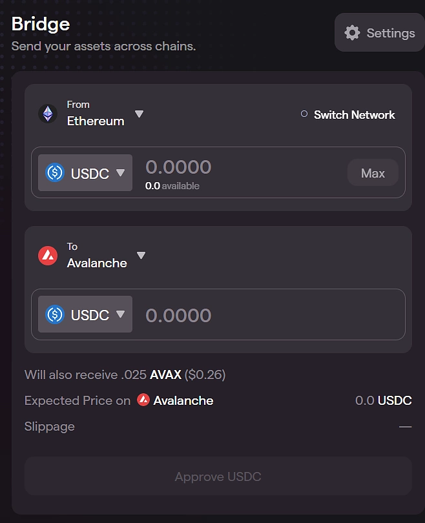This screenshot has height=523, width=425.
Task: Click the USDC coin icon in To section
Action: click(55, 314)
